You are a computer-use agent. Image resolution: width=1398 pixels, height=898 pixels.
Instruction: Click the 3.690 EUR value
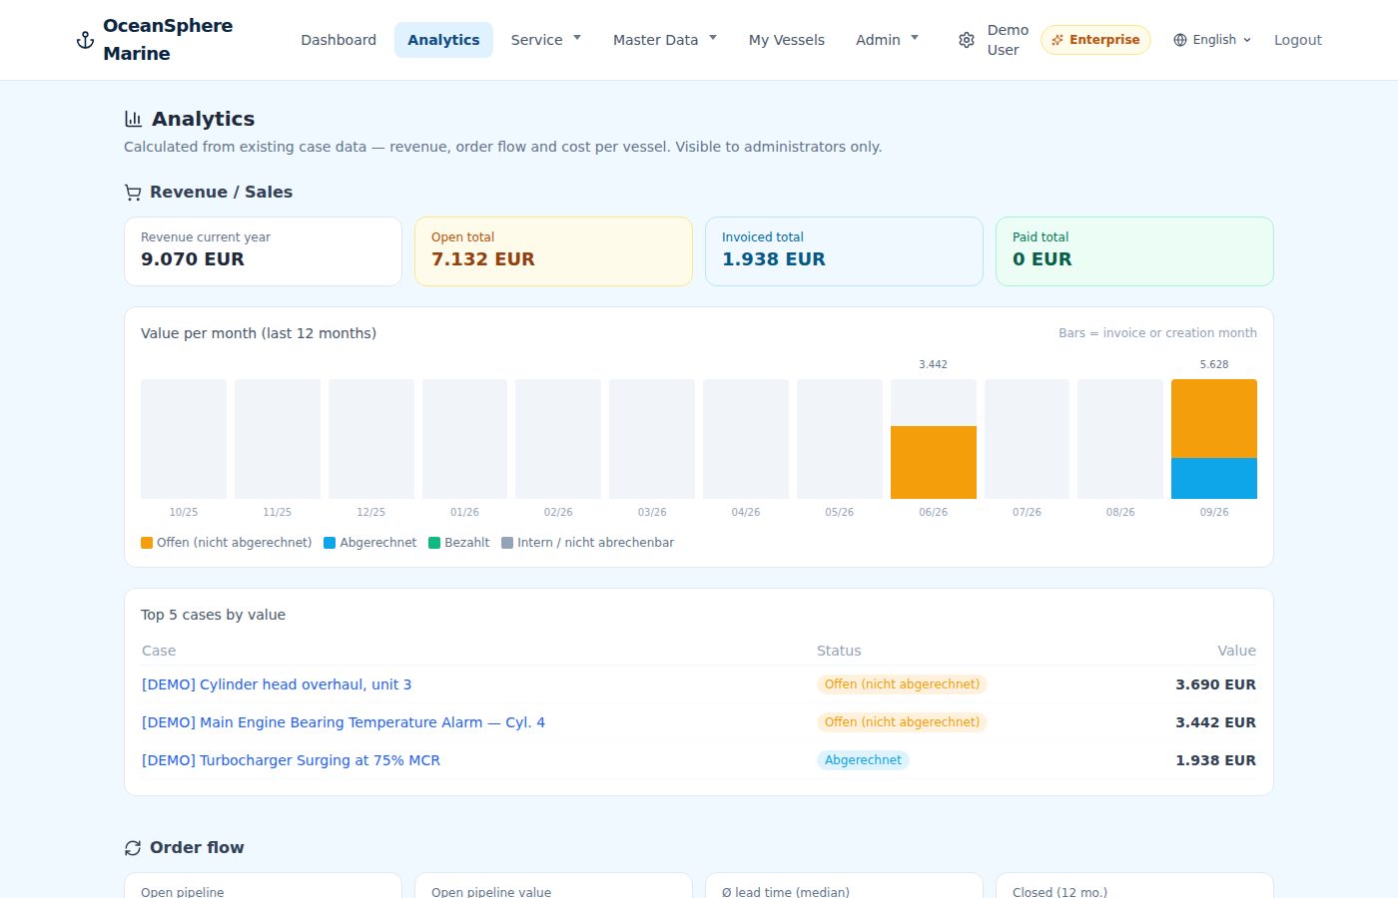point(1215,684)
